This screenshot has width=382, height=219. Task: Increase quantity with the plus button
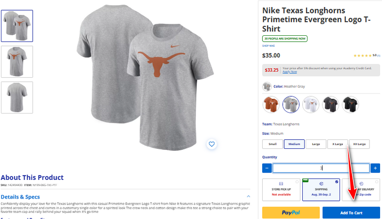click(x=375, y=168)
